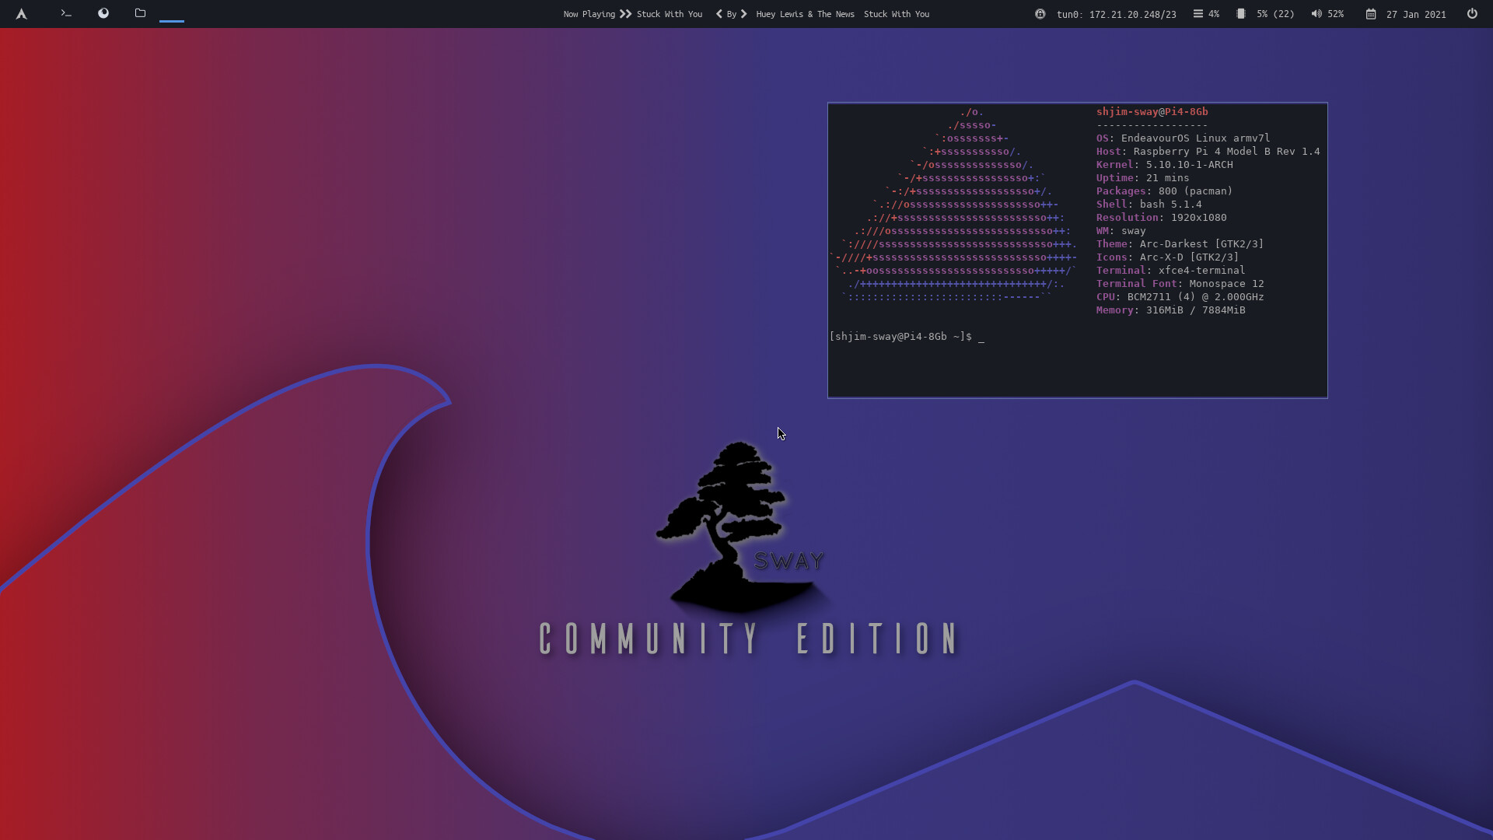
Task: Click the 4% memory value
Action: [x=1214, y=14]
